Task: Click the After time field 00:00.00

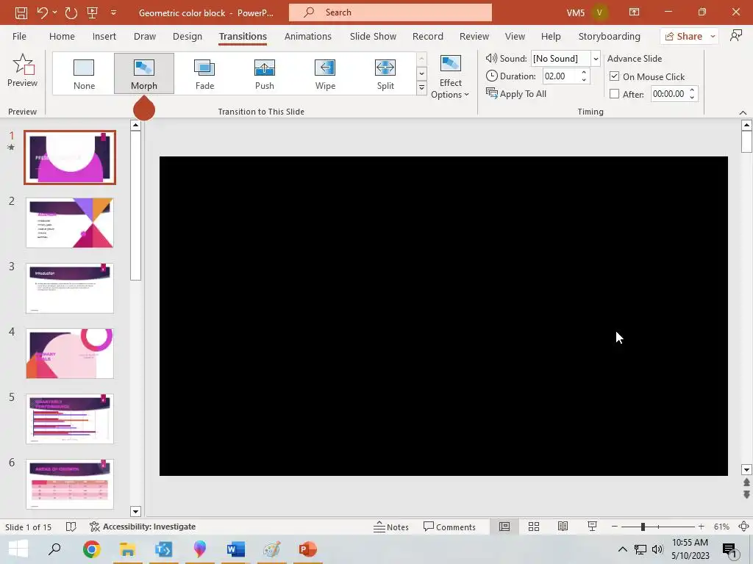Action: [x=668, y=94]
